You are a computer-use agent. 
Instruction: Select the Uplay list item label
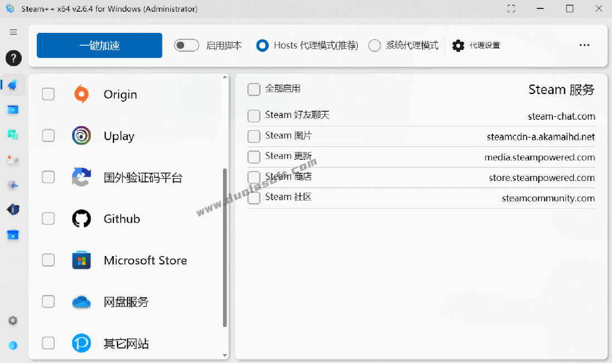click(x=119, y=136)
